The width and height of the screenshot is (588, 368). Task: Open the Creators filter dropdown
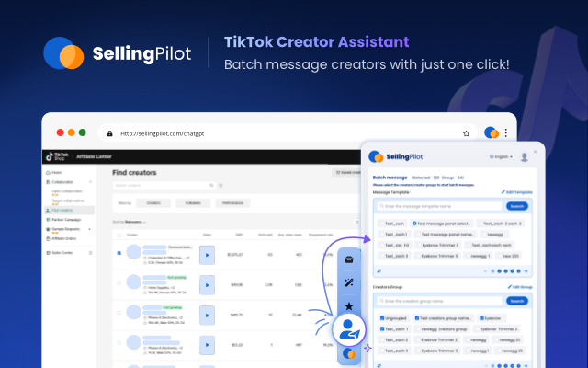click(153, 203)
